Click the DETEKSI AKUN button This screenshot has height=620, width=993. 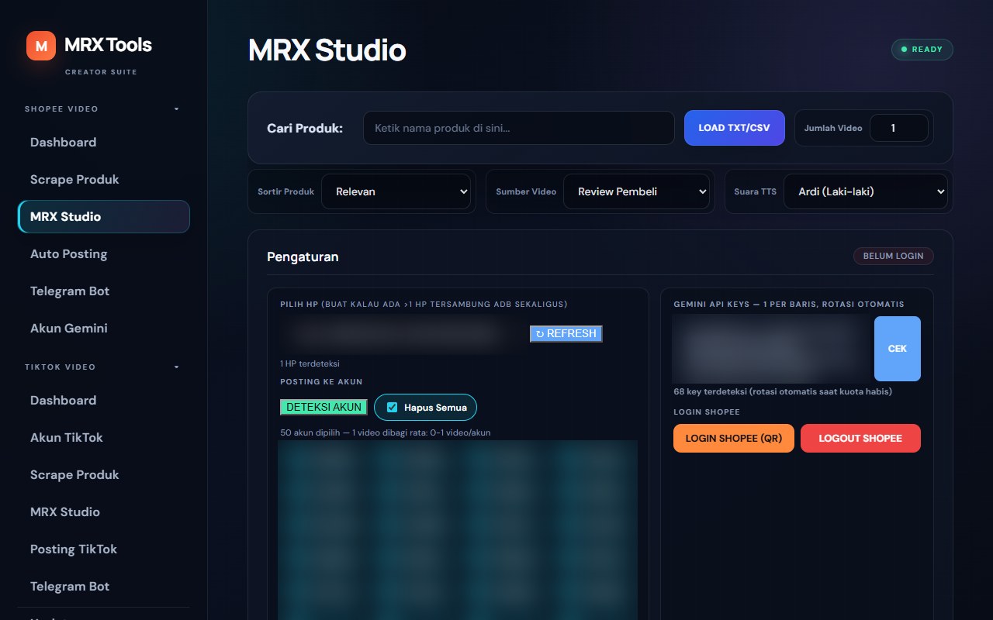pyautogui.click(x=324, y=408)
